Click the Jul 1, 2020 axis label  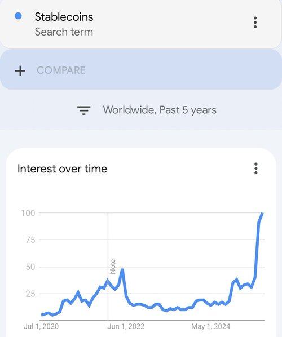tap(41, 326)
